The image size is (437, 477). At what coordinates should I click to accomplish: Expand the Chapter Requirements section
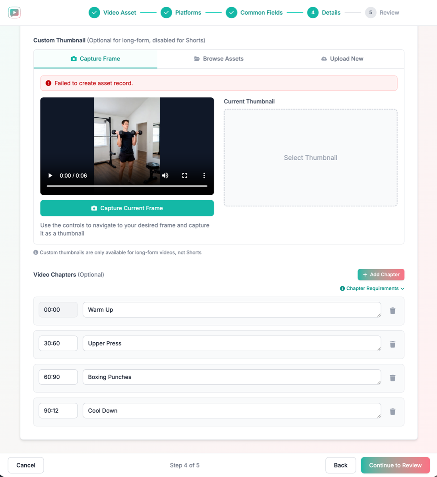372,288
